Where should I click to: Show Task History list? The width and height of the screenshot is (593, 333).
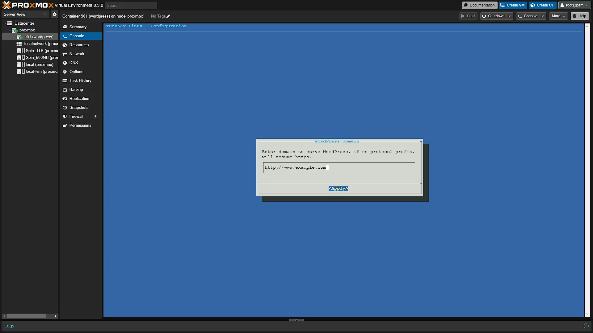(81, 80)
